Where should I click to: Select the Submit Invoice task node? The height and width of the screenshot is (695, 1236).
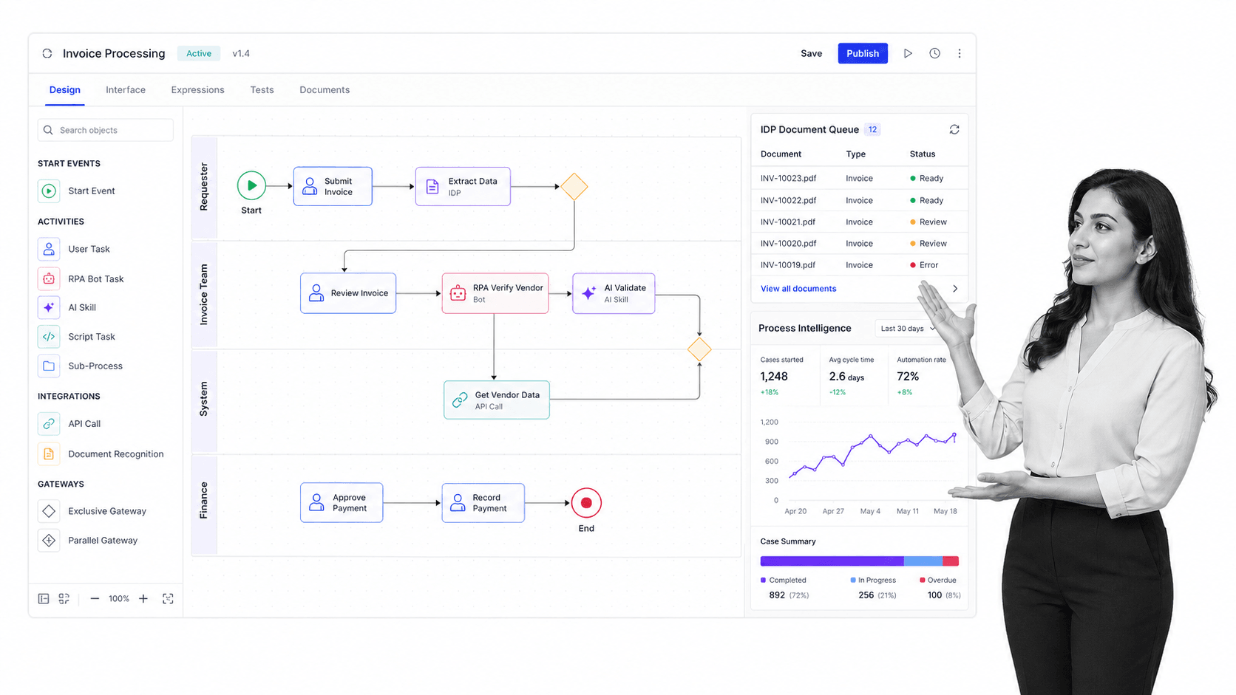(333, 186)
